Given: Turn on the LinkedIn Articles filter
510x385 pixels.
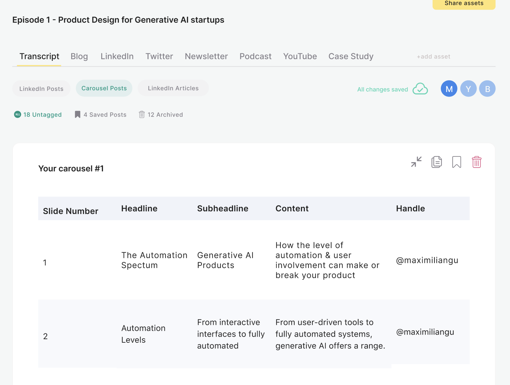Looking at the screenshot, I should [173, 88].
